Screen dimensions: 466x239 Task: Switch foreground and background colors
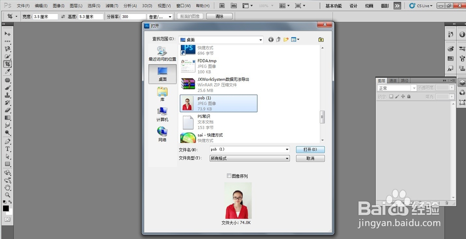10,202
